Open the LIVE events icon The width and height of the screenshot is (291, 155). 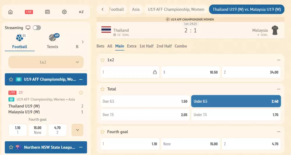pyautogui.click(x=29, y=12)
